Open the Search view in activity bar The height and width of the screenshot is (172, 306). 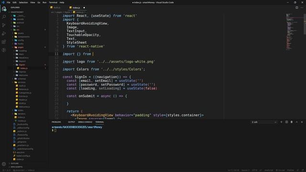[4, 17]
